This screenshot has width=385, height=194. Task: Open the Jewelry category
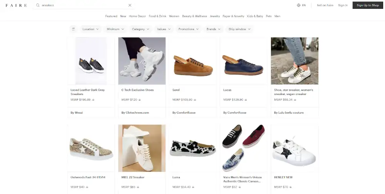[215, 16]
